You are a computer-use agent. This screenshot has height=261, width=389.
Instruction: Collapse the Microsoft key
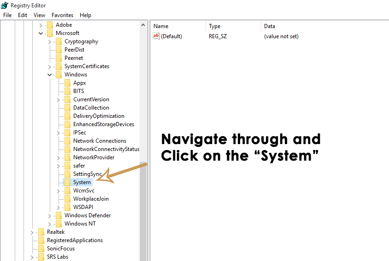(x=41, y=33)
